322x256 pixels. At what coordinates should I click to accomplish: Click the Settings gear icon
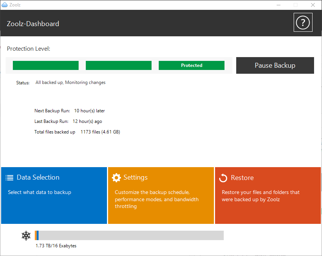(116, 177)
